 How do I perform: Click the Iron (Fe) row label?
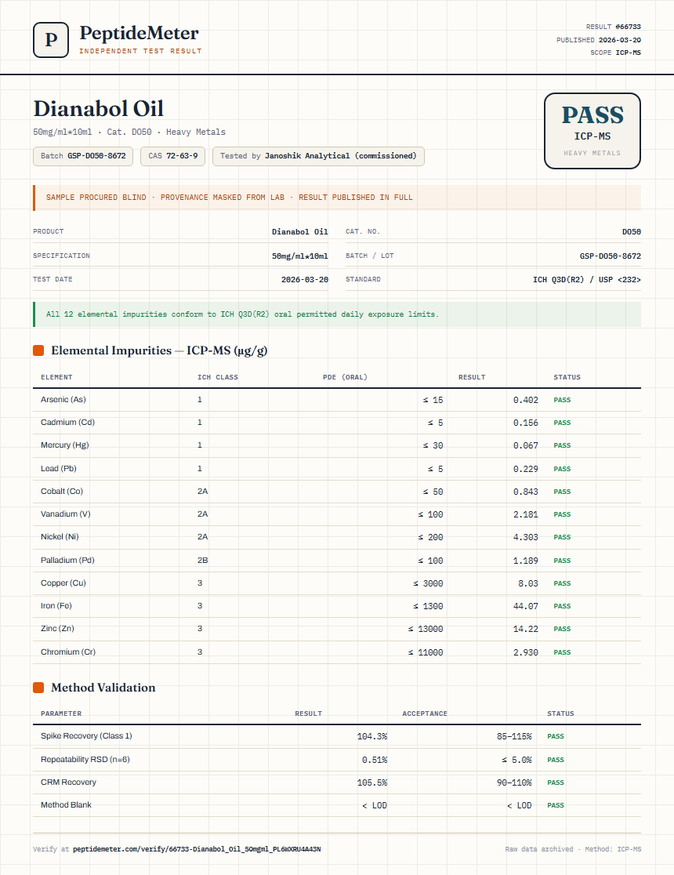[x=56, y=606]
